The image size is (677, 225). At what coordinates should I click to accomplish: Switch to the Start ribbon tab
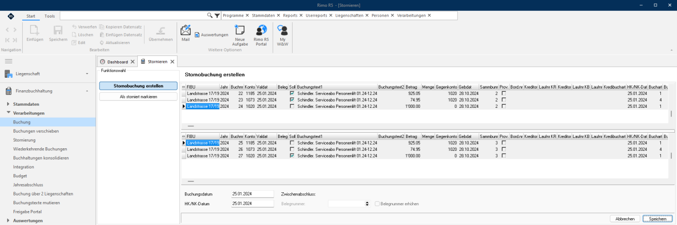(x=31, y=16)
